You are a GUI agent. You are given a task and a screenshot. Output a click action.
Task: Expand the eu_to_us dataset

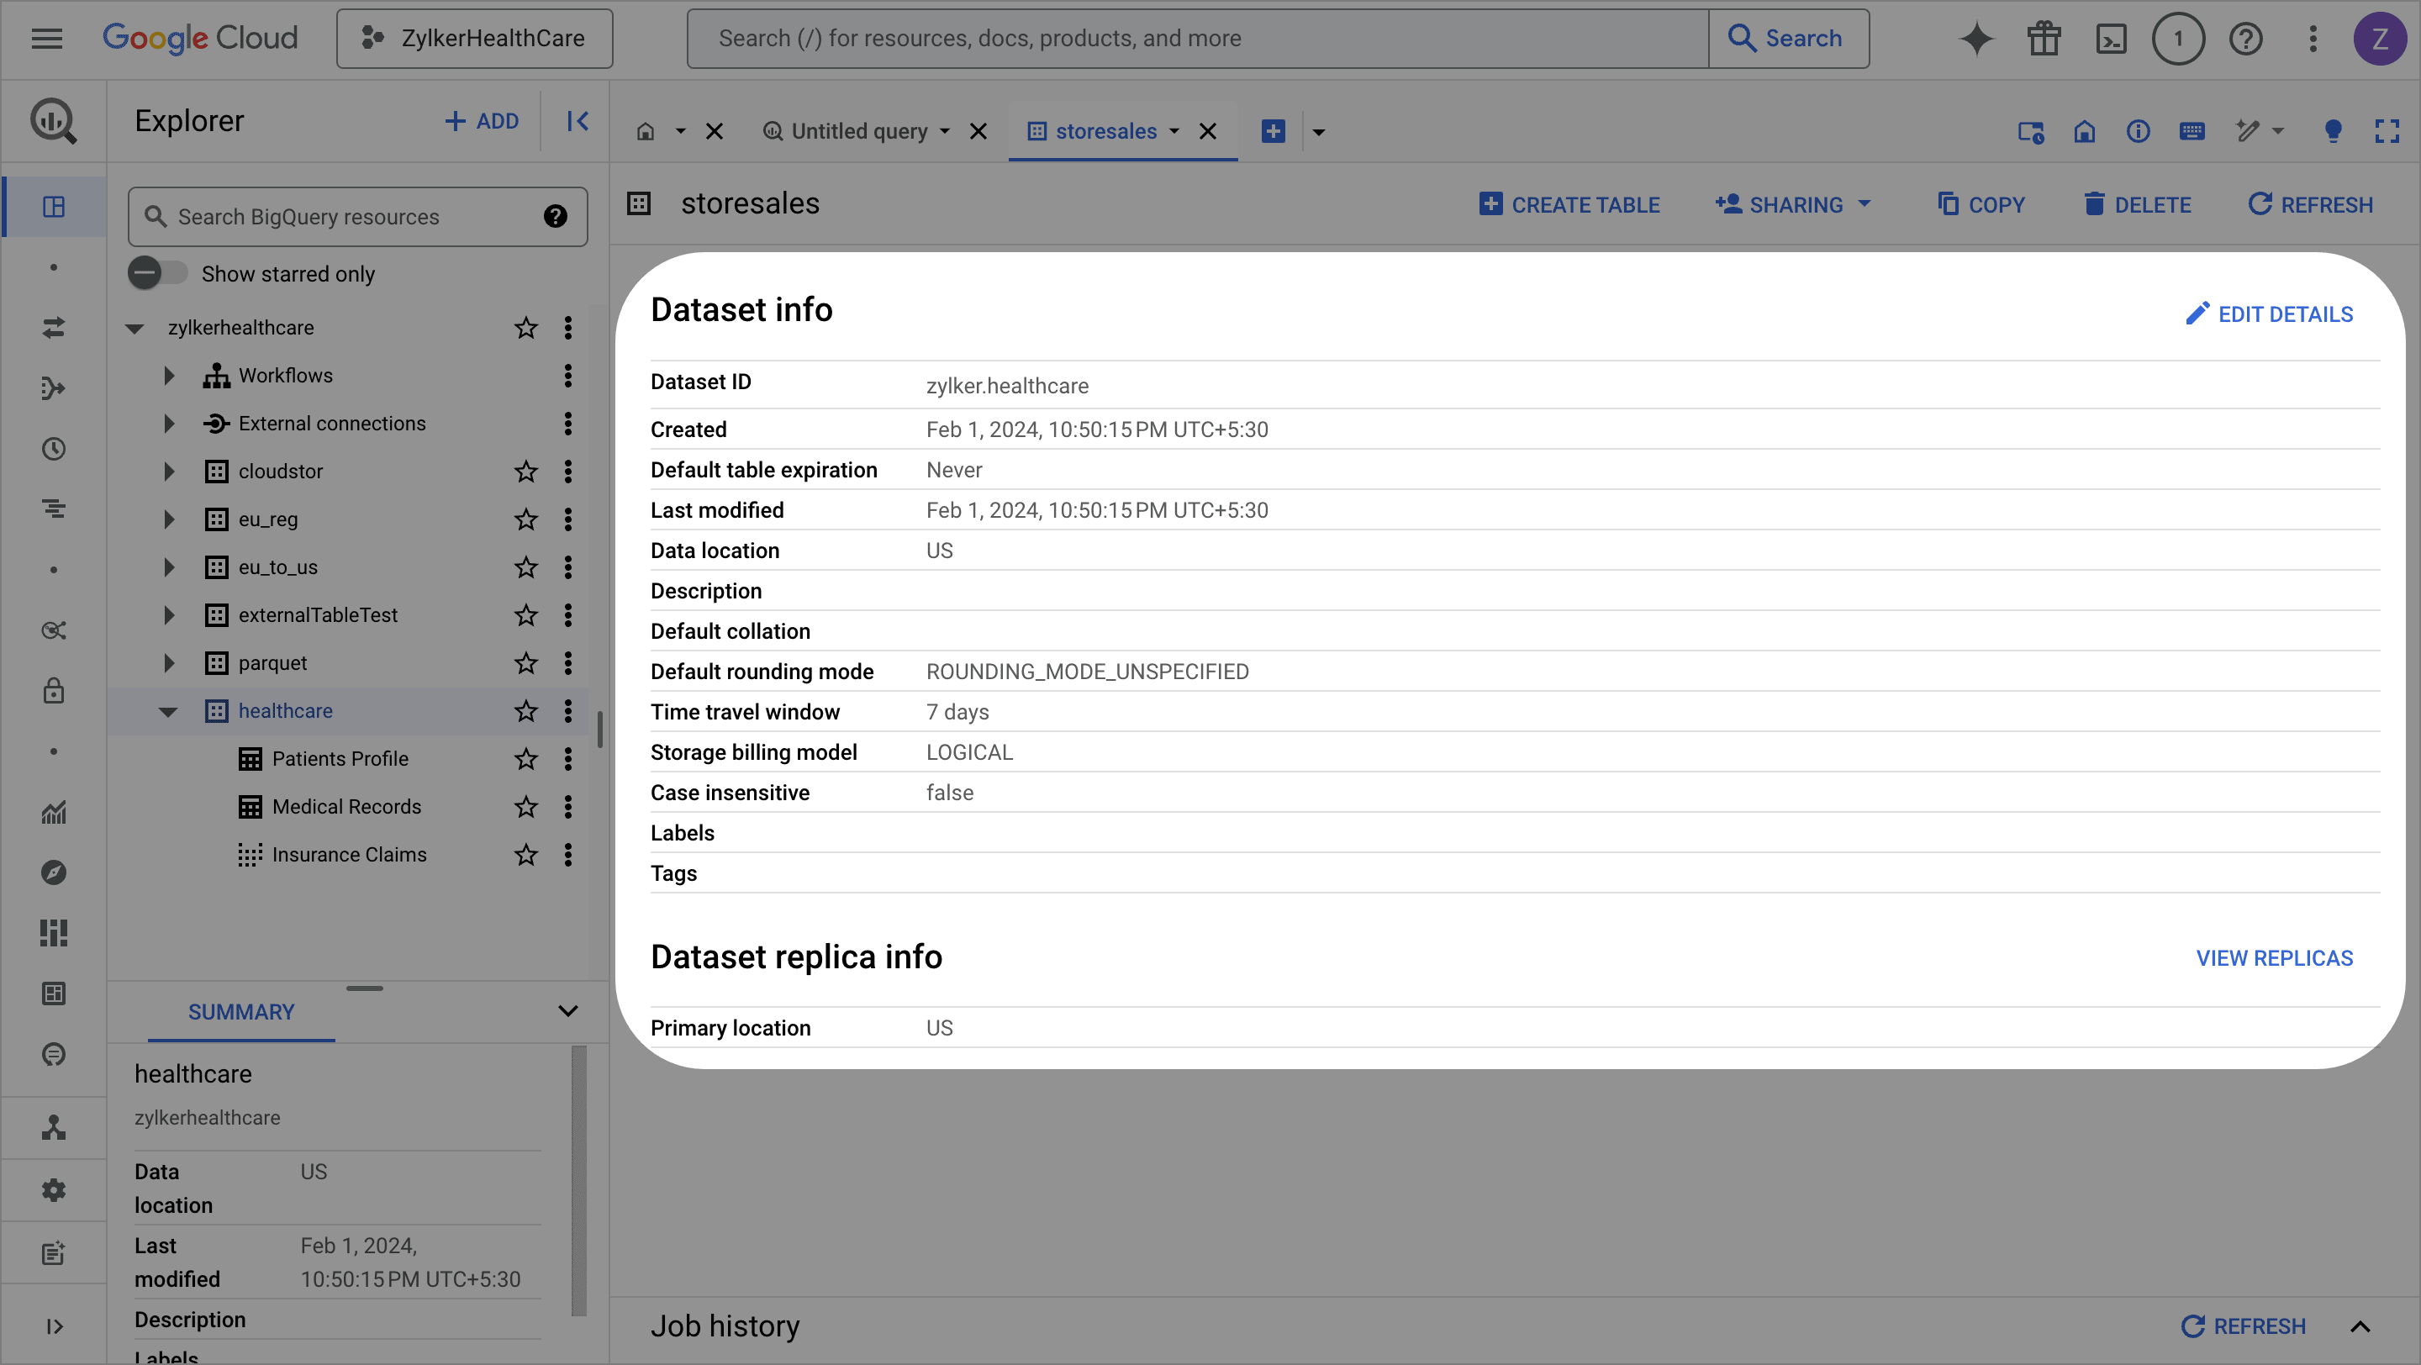169,567
